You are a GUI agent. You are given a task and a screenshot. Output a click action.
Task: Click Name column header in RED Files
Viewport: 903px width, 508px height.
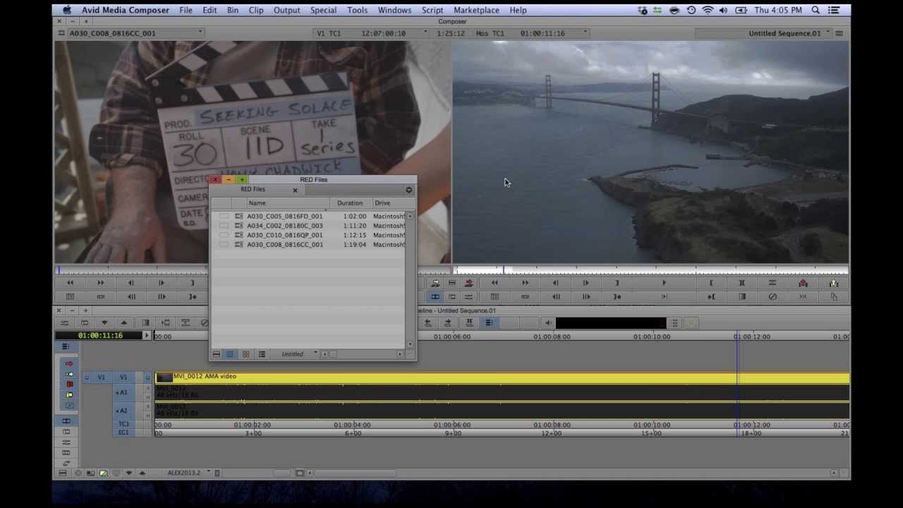[x=286, y=203]
